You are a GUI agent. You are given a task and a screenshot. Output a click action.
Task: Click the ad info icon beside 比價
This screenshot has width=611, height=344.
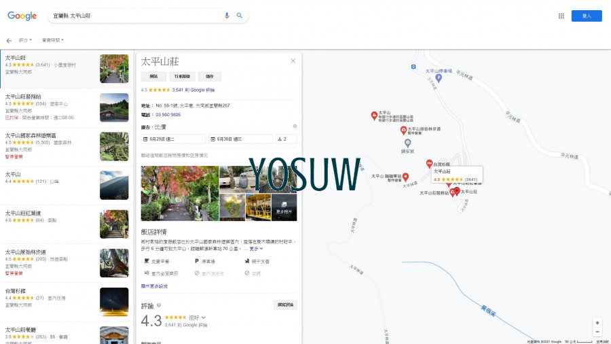click(295, 126)
